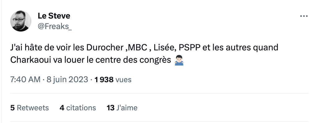View the 1 938 vues analytics
Screen dimensions: 317x123
(113, 79)
